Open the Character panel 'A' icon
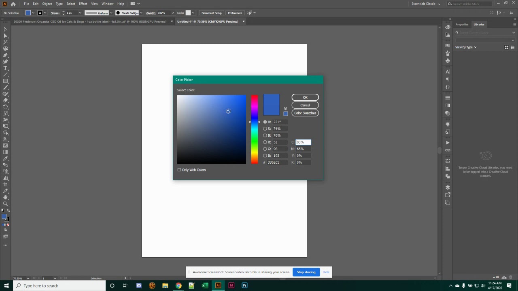Image resolution: width=518 pixels, height=291 pixels. tap(448, 72)
